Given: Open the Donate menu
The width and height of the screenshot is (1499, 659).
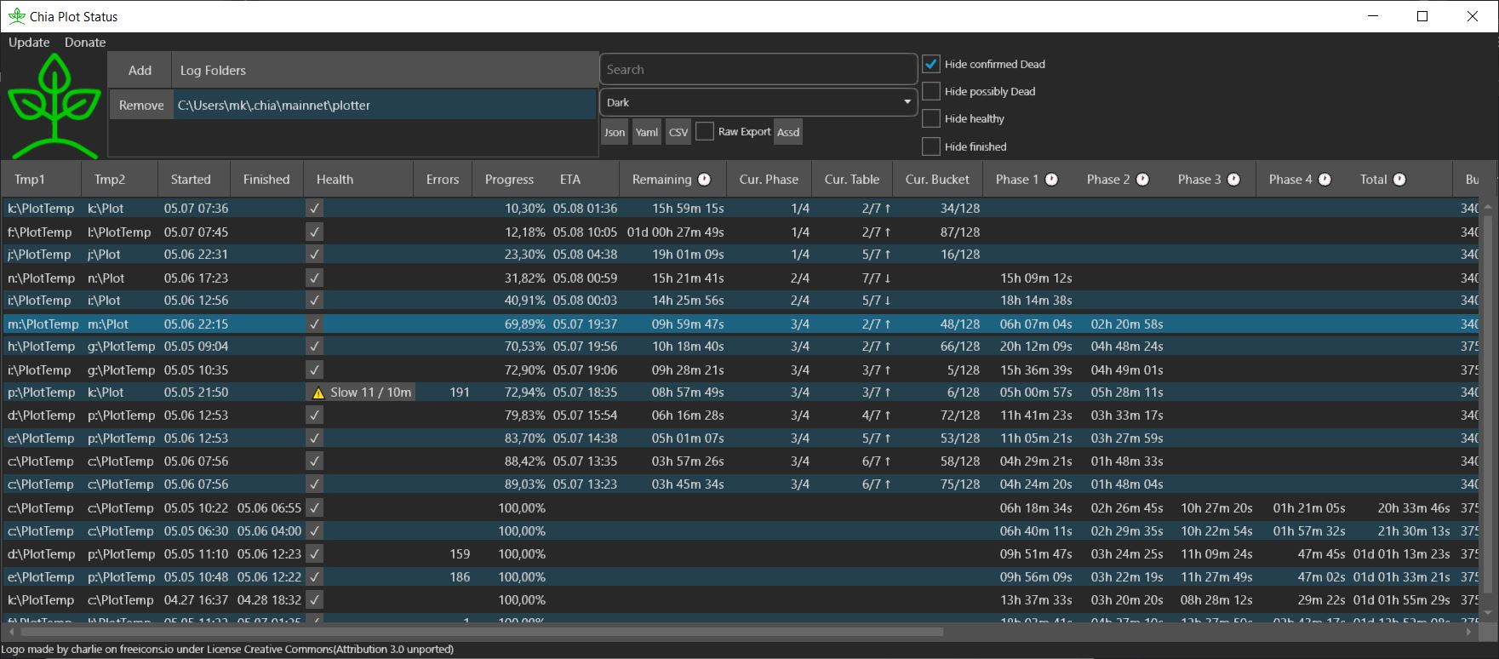Looking at the screenshot, I should 85,42.
